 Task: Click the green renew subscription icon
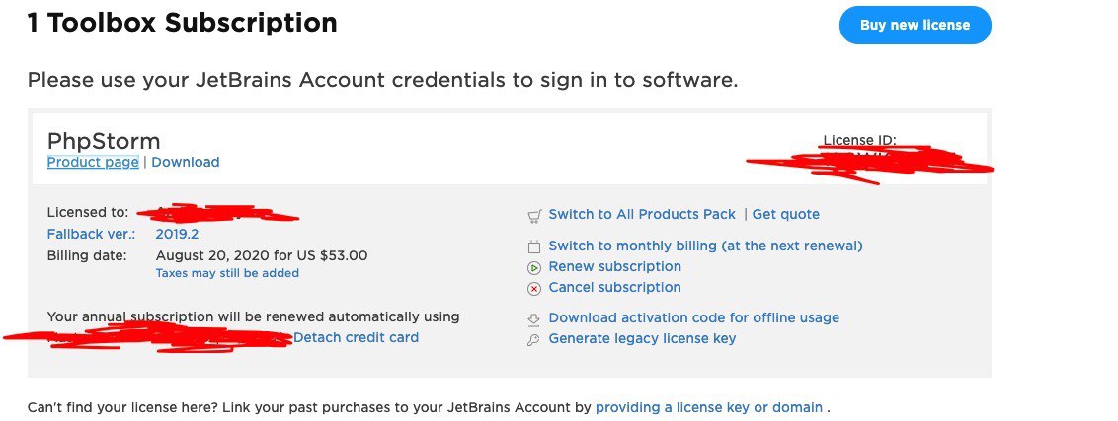(x=534, y=268)
